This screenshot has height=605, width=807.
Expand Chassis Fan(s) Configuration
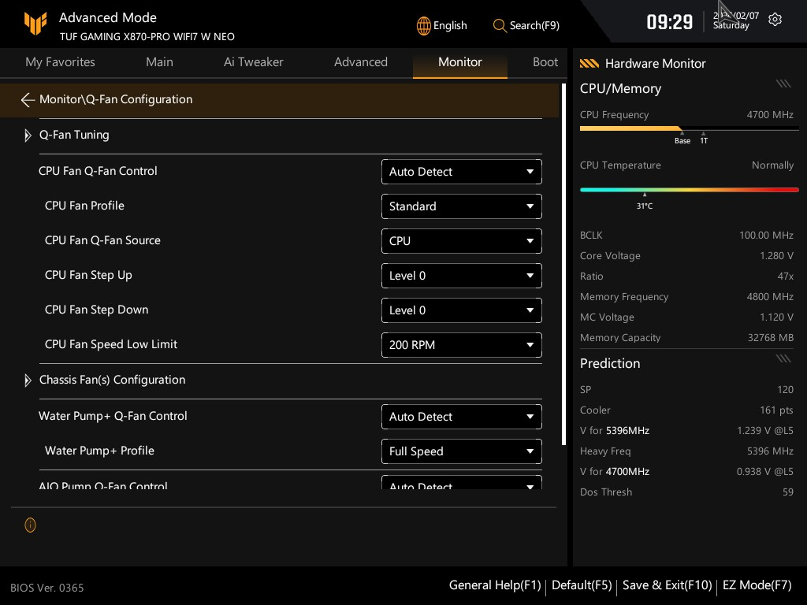tap(28, 380)
